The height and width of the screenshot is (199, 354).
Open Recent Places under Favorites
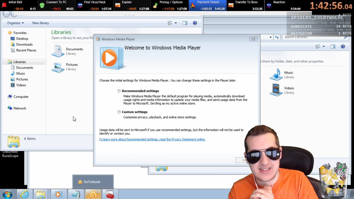tap(26, 50)
